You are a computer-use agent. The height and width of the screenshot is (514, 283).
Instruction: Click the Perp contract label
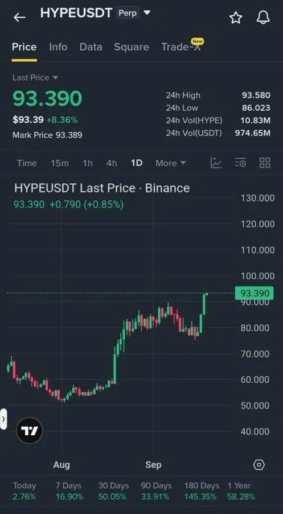(x=128, y=13)
